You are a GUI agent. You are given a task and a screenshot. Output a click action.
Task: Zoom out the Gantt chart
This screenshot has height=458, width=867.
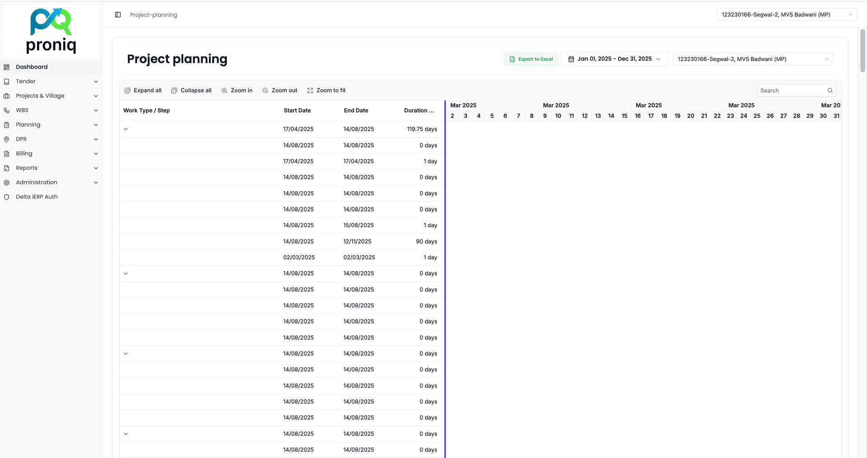click(280, 91)
